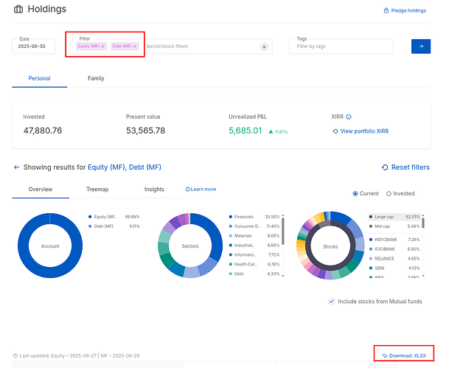This screenshot has height=368, width=449.
Task: Select RELIANCE in stocks legend
Action: 394,259
